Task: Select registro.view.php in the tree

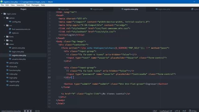Action: (x=19, y=55)
